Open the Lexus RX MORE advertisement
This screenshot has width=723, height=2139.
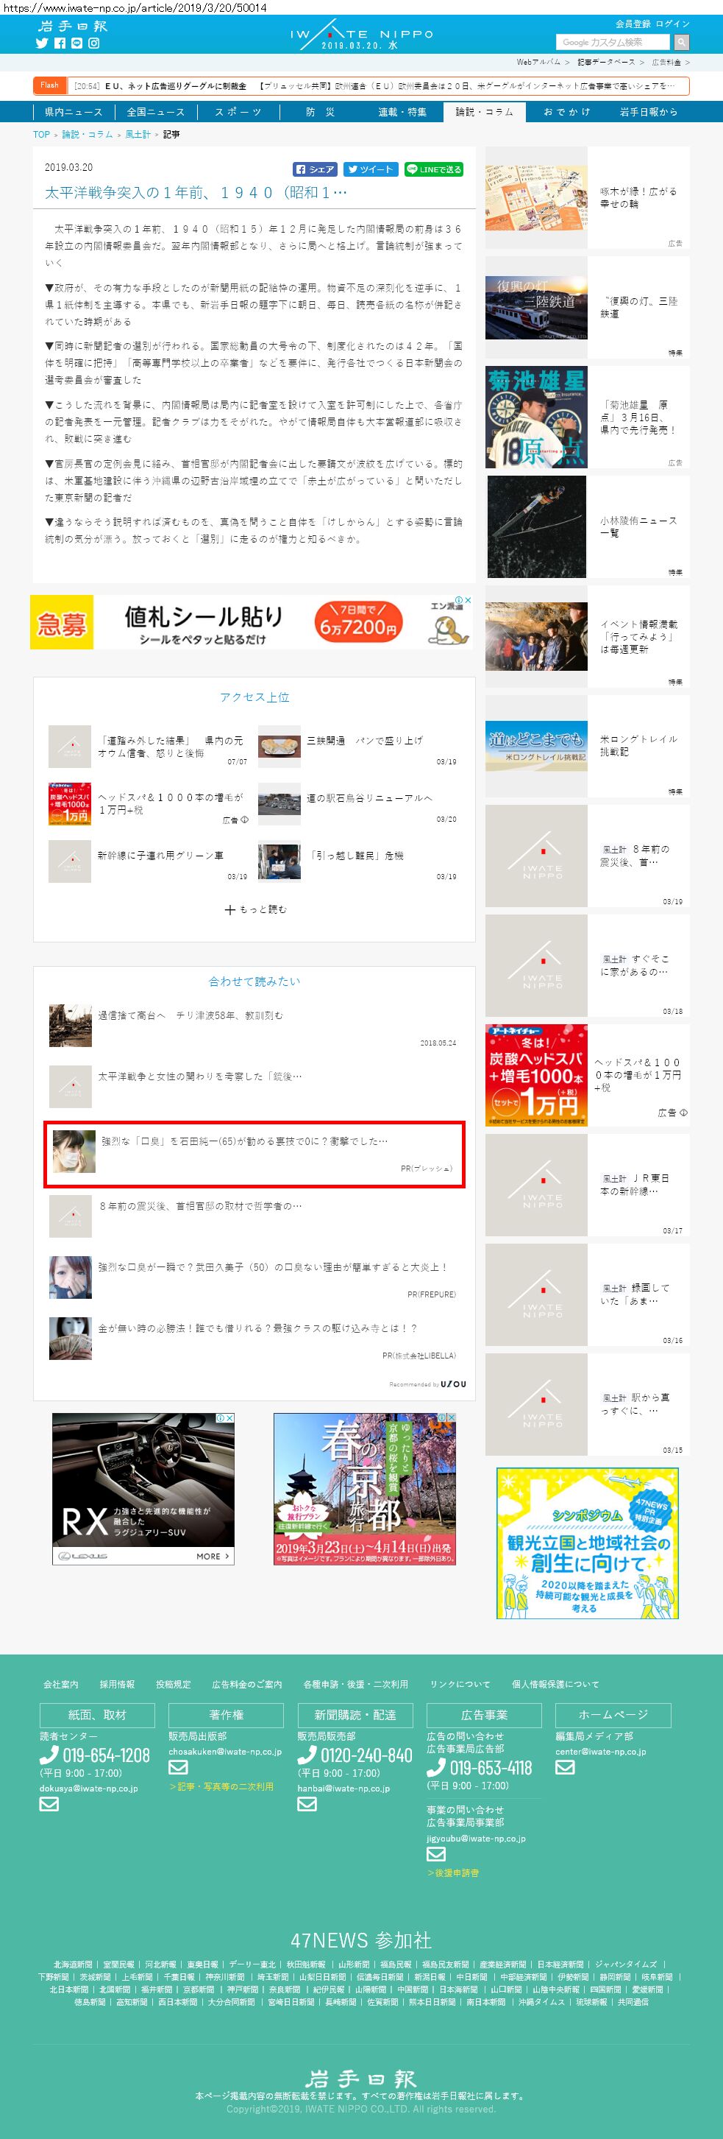(143, 1489)
